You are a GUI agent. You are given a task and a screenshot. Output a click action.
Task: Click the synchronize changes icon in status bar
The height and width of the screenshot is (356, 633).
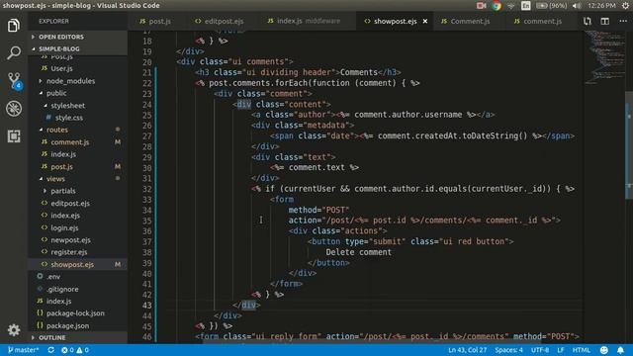click(x=50, y=350)
